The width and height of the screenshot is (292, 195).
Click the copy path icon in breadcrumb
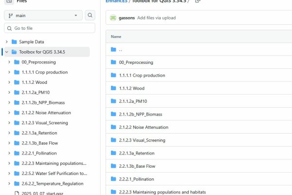pyautogui.click(x=198, y=1)
